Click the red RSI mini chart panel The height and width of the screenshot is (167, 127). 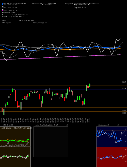[112, 157]
